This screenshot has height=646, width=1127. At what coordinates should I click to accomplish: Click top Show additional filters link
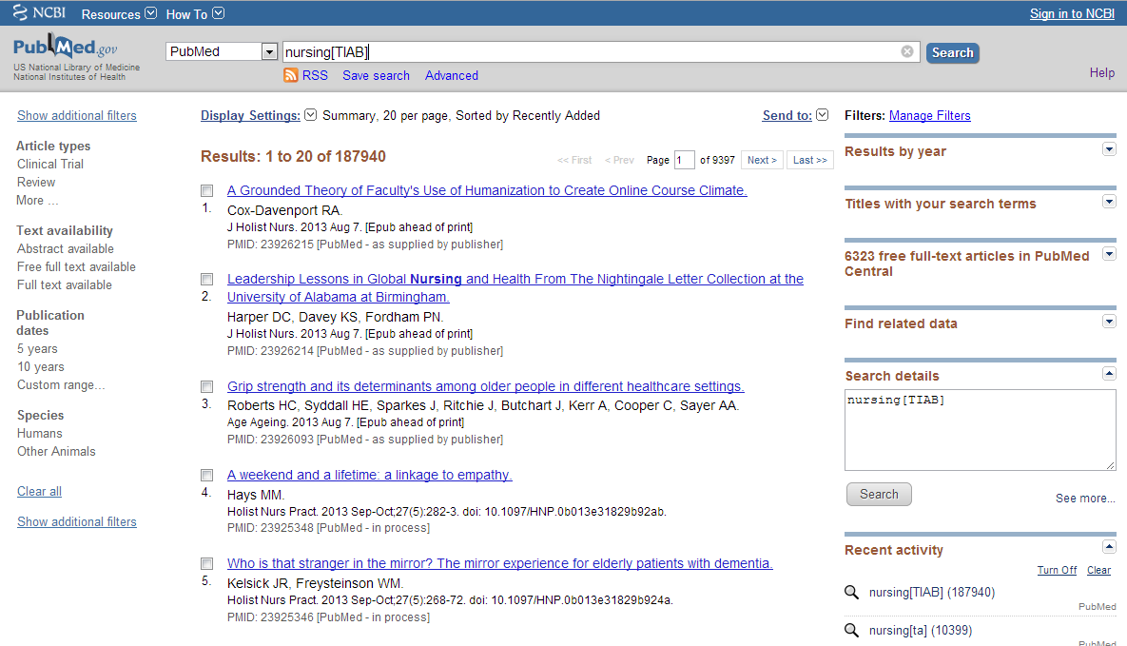click(77, 115)
